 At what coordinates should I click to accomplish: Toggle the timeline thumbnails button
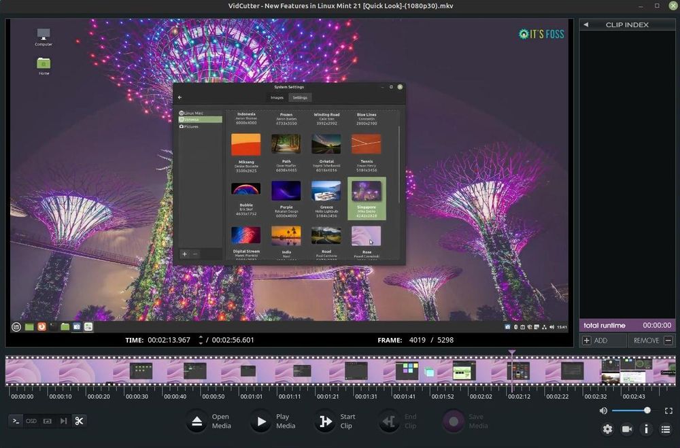(x=47, y=421)
